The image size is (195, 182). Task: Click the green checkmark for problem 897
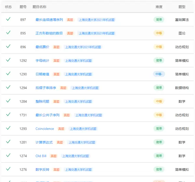8,19
